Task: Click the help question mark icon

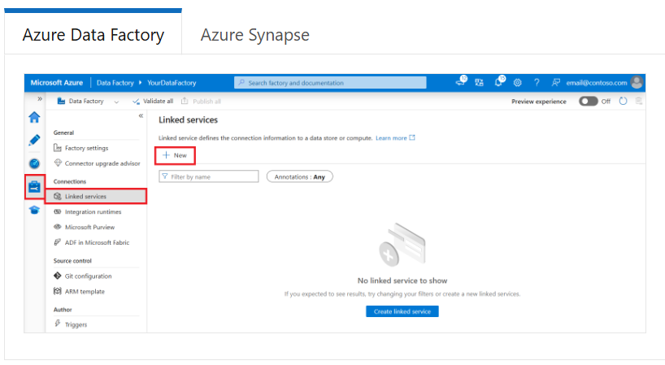Action: (x=537, y=82)
